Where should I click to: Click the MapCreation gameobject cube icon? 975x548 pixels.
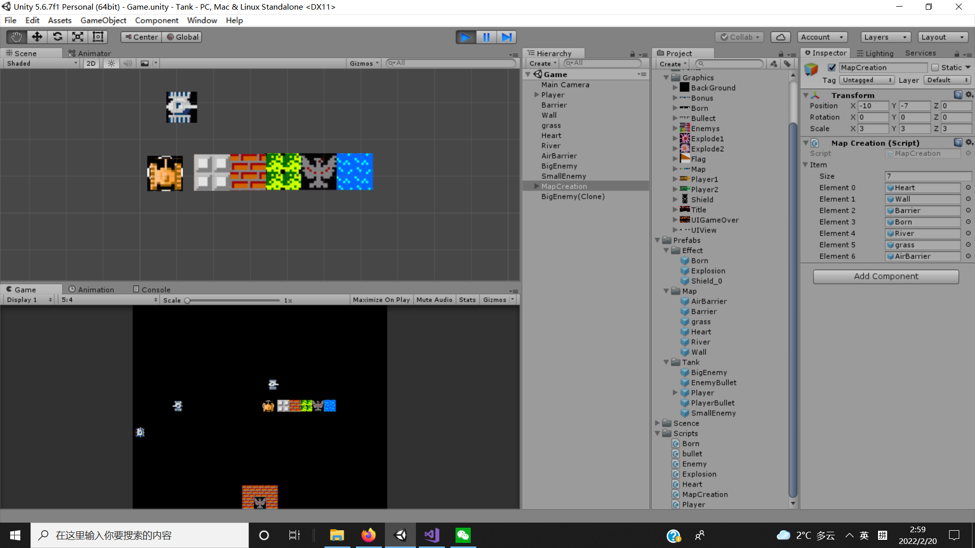(x=811, y=70)
